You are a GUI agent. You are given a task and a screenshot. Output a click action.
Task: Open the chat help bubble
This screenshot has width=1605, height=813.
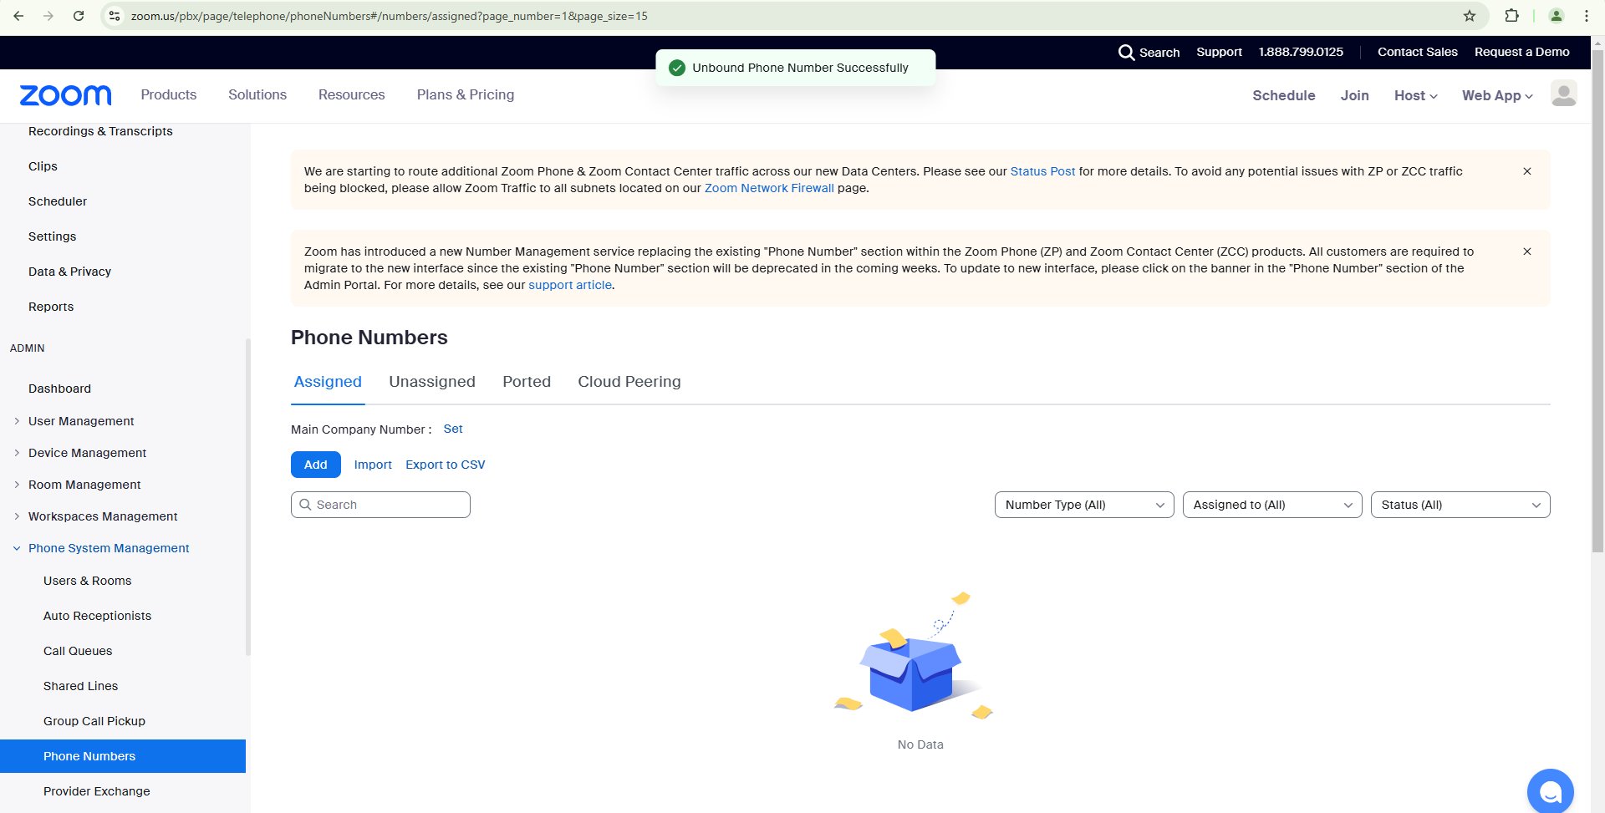click(x=1551, y=791)
